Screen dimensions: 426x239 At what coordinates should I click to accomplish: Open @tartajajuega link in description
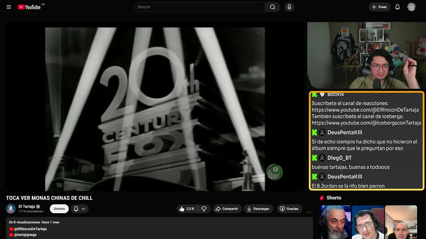25,235
